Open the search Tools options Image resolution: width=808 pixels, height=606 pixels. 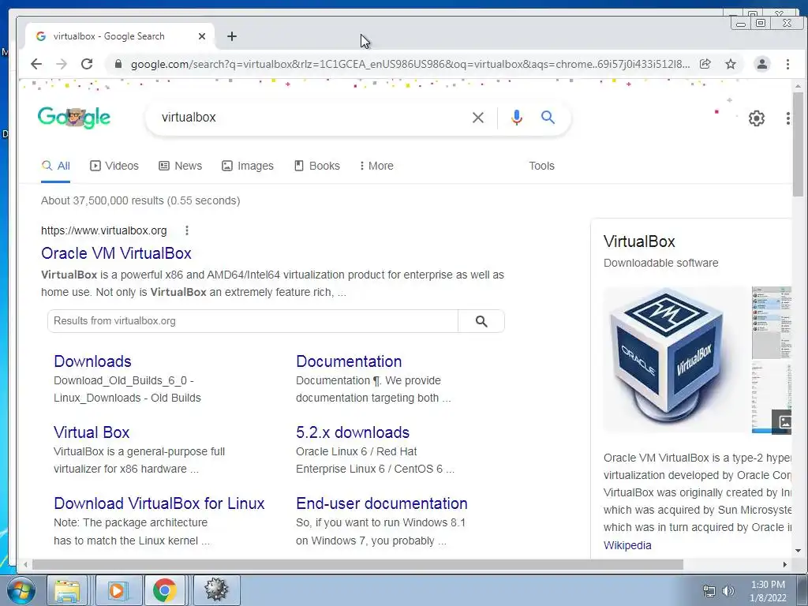pos(541,166)
